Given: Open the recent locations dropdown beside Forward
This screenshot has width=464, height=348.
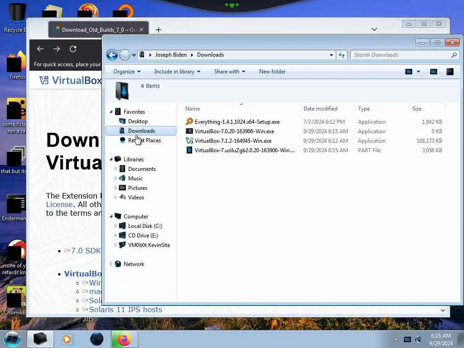Looking at the screenshot, I should 134,55.
